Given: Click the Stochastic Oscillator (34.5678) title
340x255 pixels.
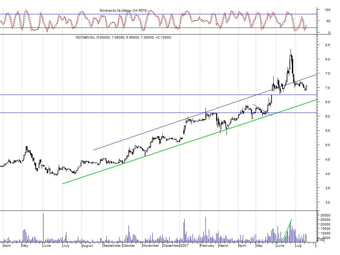Looking at the screenshot, I should click(x=124, y=10).
